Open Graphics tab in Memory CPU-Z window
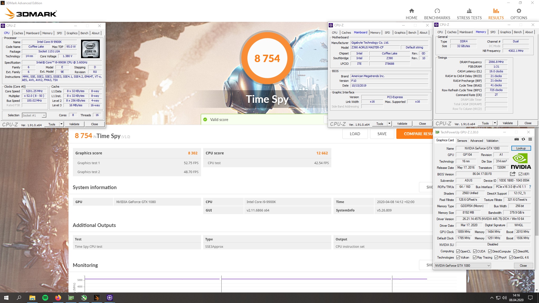The height and width of the screenshot is (303, 539). click(505, 32)
